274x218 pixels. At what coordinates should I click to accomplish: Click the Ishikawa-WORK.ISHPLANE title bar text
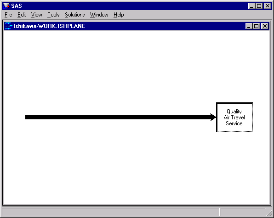(x=49, y=26)
